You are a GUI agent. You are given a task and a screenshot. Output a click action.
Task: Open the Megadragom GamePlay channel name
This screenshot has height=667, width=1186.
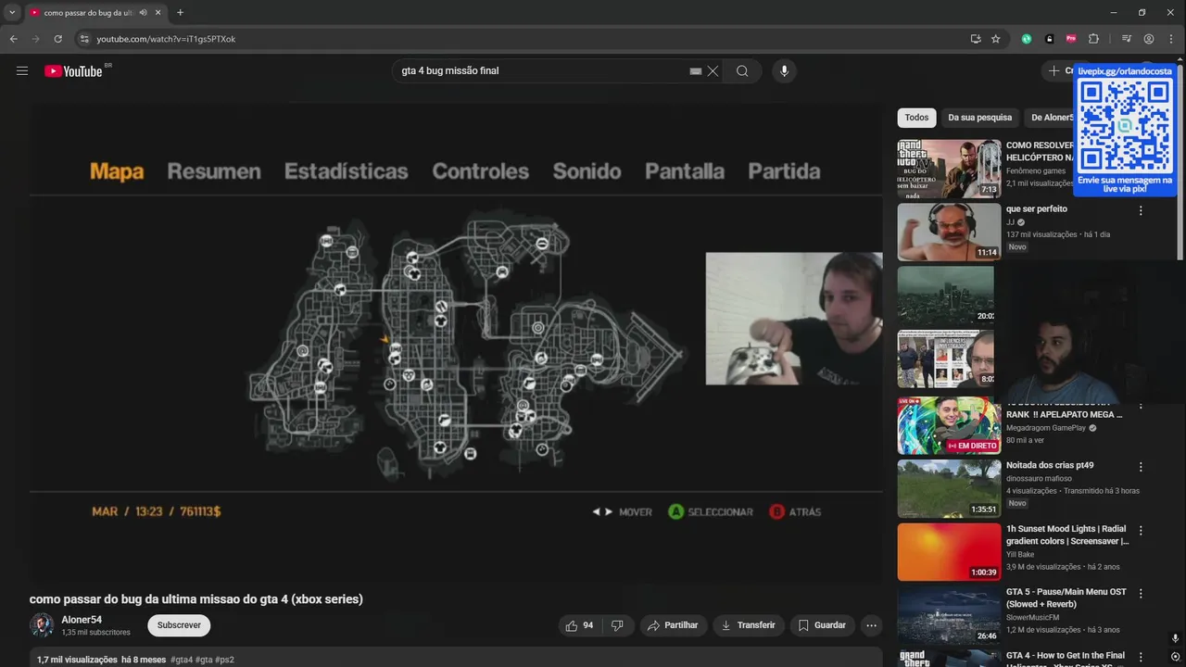tap(1046, 428)
